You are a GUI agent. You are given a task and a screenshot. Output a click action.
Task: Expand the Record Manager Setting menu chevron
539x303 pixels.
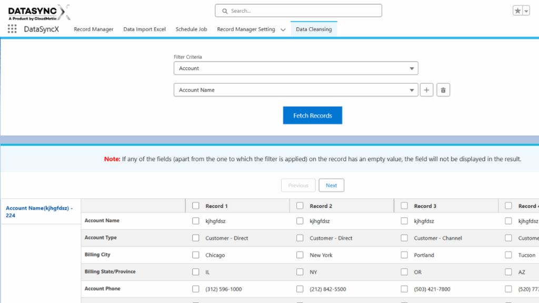[x=283, y=30]
